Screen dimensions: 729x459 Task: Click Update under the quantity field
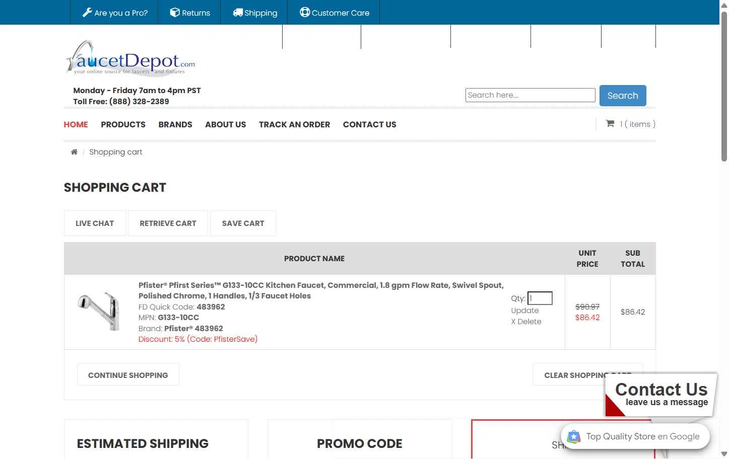pos(525,311)
